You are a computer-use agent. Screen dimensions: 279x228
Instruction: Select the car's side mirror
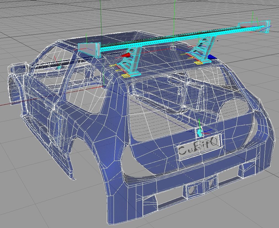(x=18, y=68)
